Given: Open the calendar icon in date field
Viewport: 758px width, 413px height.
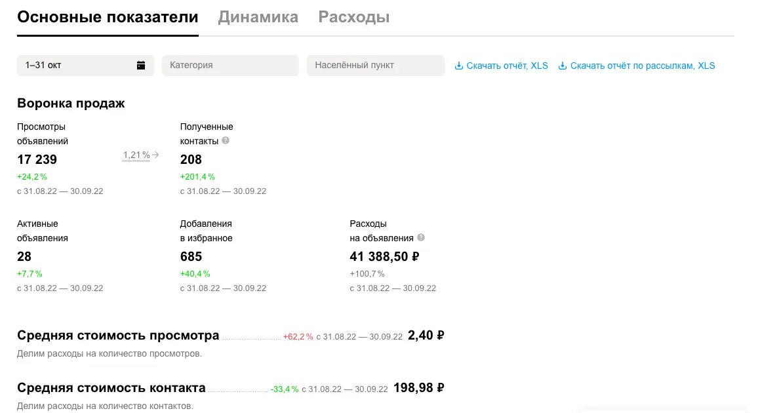Looking at the screenshot, I should pyautogui.click(x=140, y=65).
